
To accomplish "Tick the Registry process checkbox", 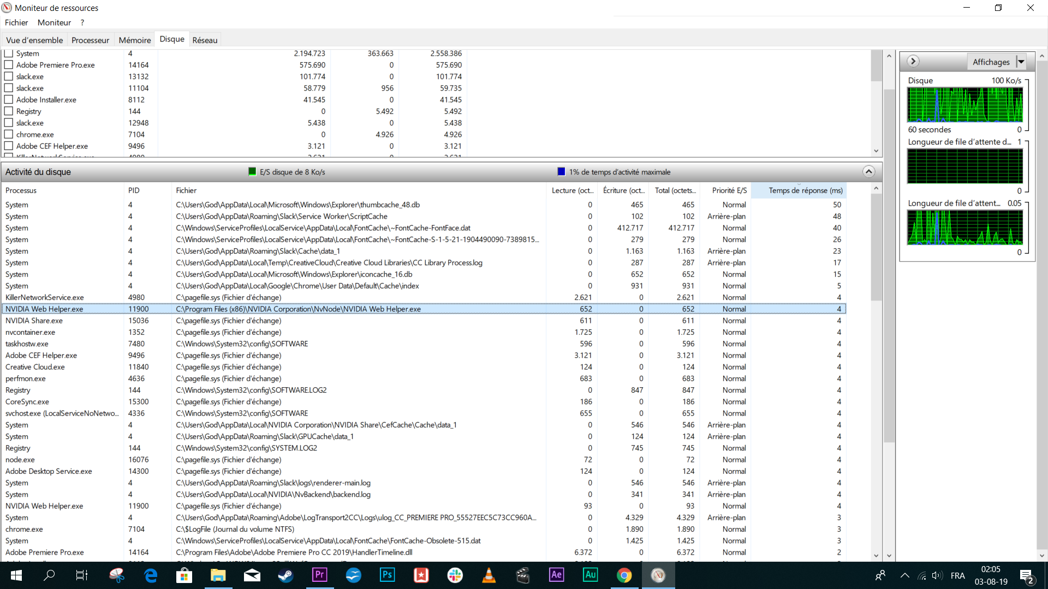I will point(9,111).
